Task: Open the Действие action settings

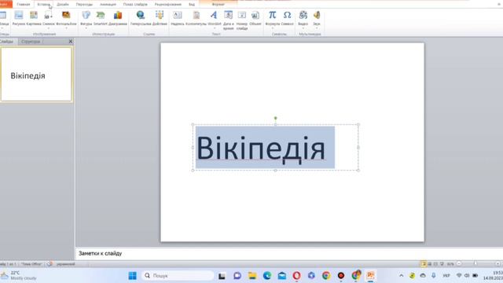Action: point(160,18)
